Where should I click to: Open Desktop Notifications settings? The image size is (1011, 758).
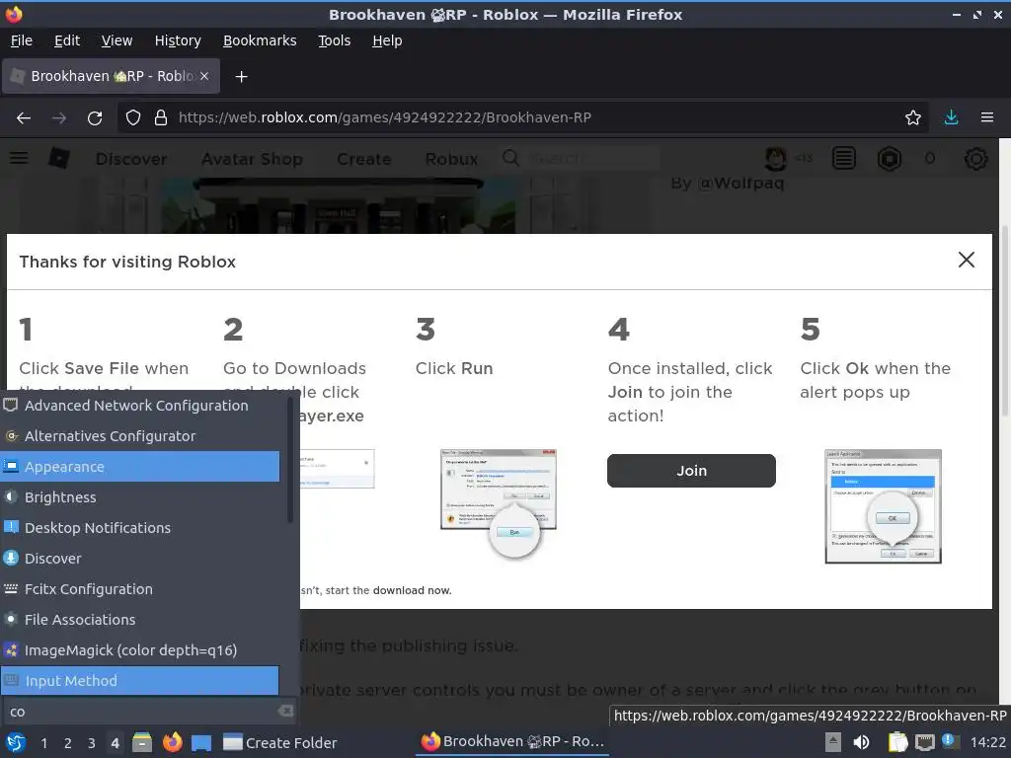click(140, 528)
